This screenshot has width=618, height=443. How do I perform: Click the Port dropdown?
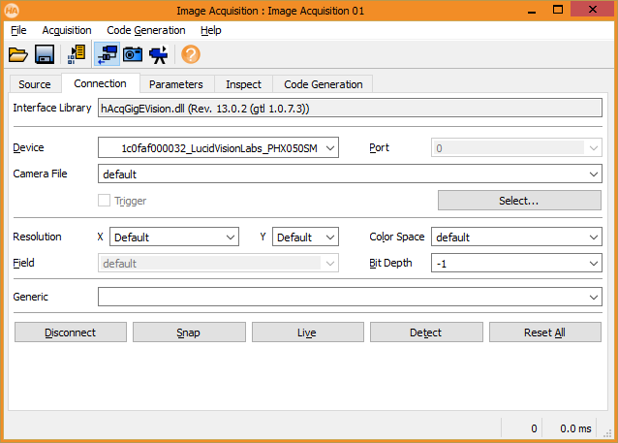click(516, 147)
